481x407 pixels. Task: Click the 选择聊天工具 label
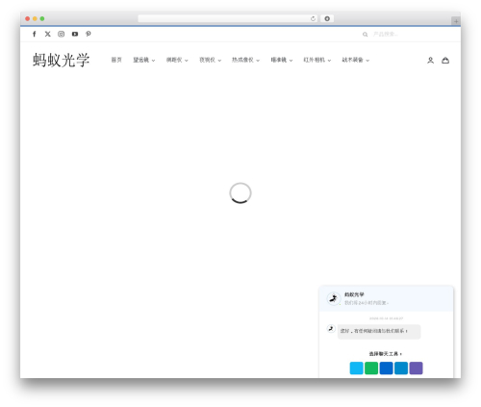(x=385, y=354)
